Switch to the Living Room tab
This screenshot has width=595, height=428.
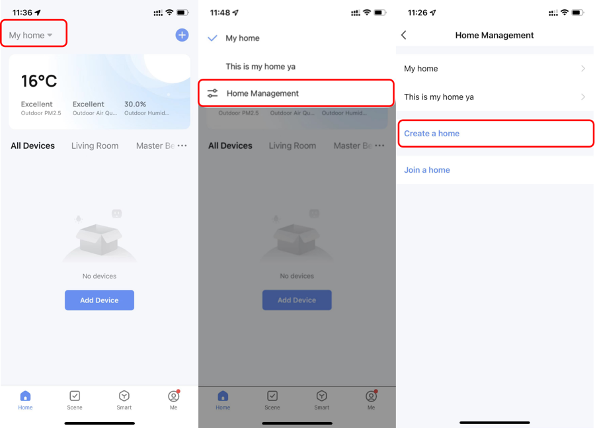coord(95,146)
